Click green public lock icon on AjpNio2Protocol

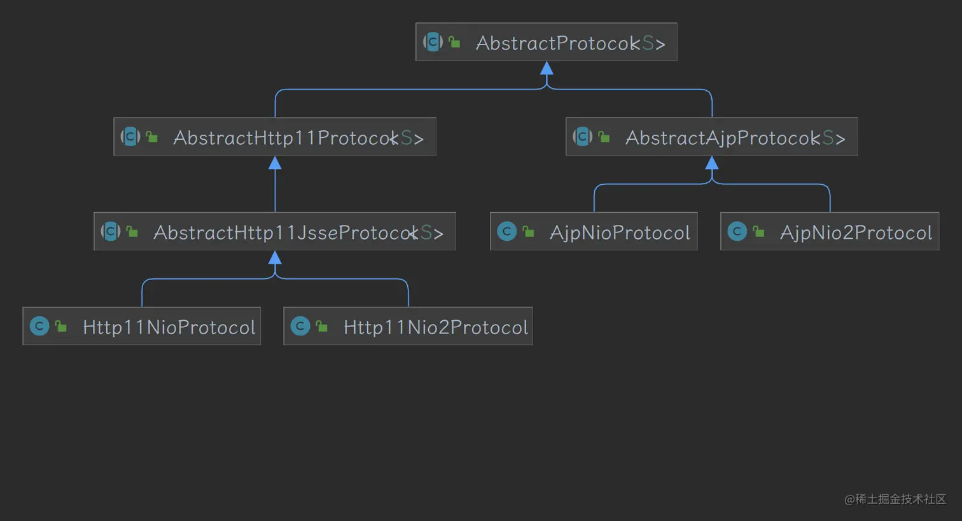coord(758,231)
